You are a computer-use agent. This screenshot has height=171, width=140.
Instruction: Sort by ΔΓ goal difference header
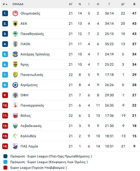tap(123, 4)
